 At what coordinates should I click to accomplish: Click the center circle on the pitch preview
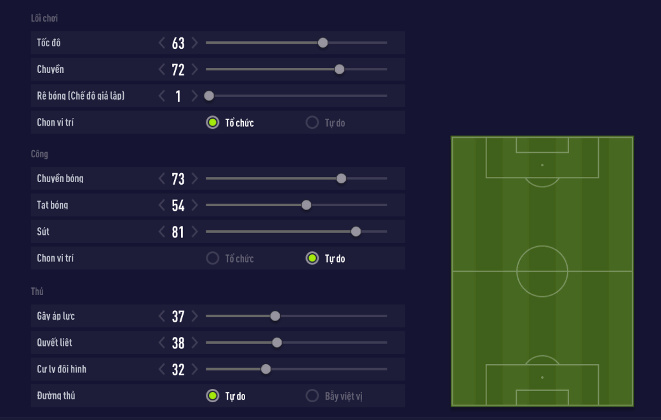coord(542,271)
